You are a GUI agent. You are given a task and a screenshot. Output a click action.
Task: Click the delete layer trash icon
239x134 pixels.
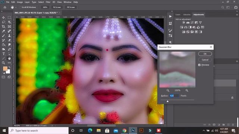[233, 125]
